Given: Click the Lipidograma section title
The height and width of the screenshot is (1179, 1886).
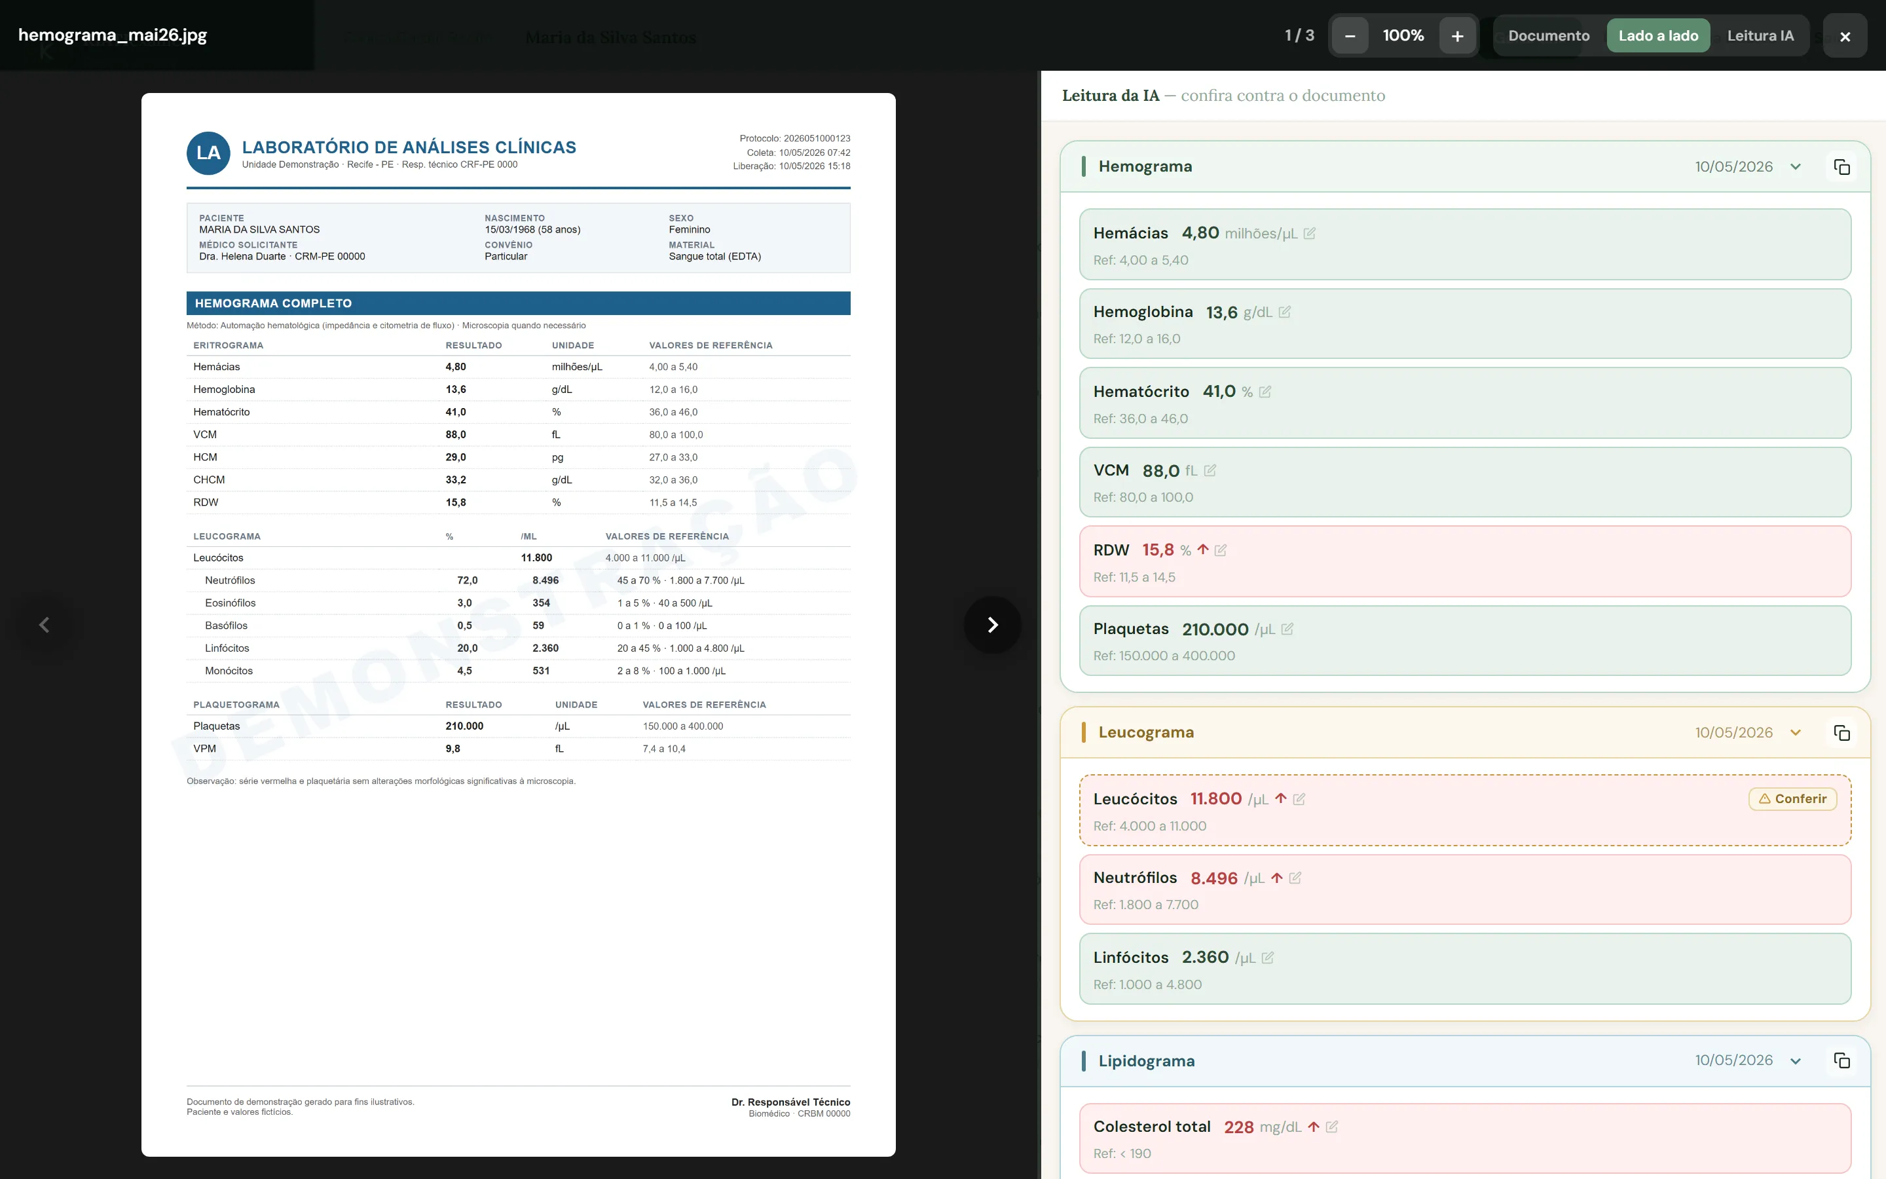Looking at the screenshot, I should pos(1147,1060).
